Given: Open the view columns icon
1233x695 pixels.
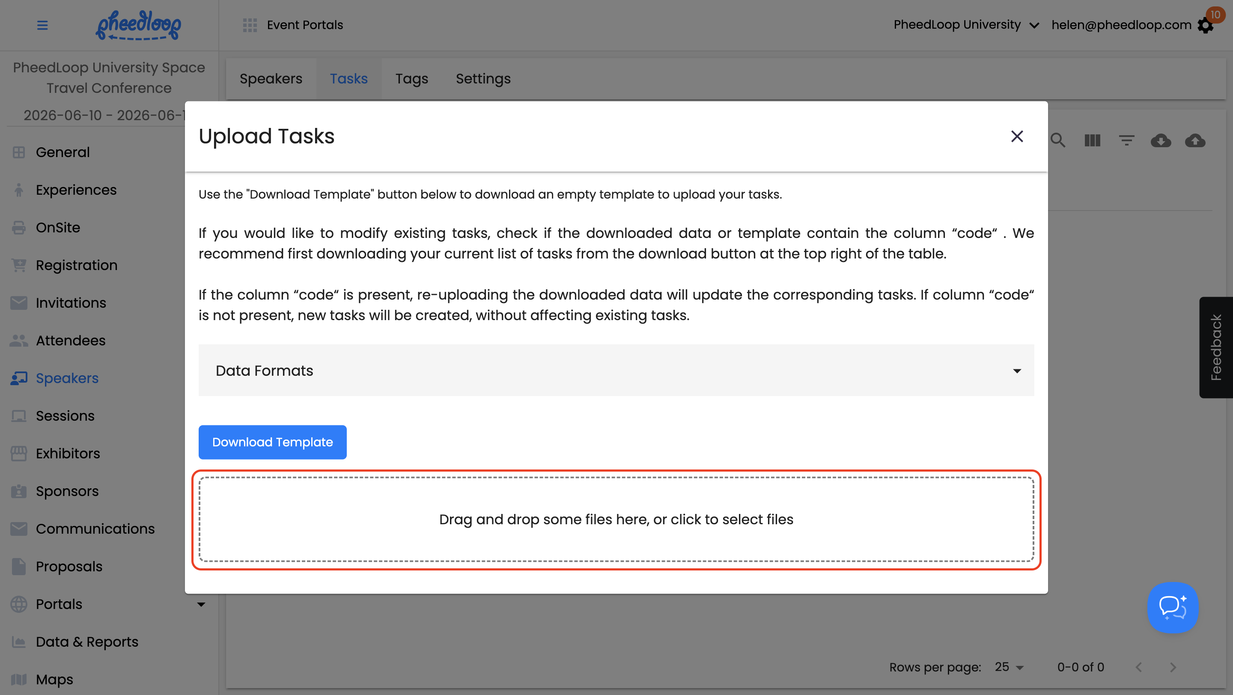Looking at the screenshot, I should coord(1092,141).
